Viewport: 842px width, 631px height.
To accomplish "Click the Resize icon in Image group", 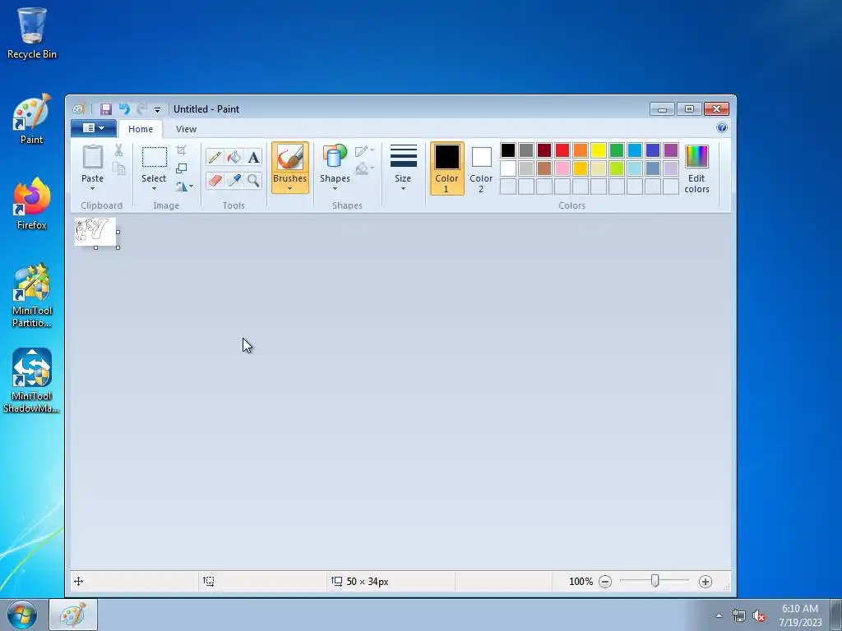I will point(182,168).
